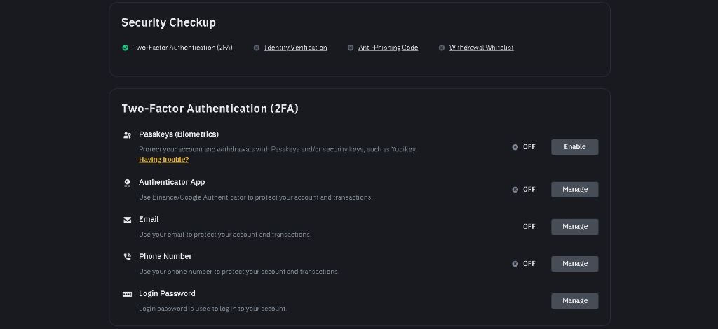Click the X icon beside Identity Verification
This screenshot has width=718, height=329.
(257, 48)
